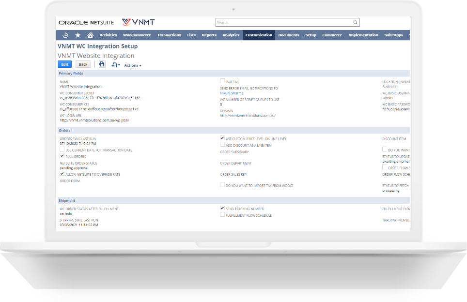Go to the Home icon
Viewport: 467px width, 302px height.
pyautogui.click(x=90, y=35)
